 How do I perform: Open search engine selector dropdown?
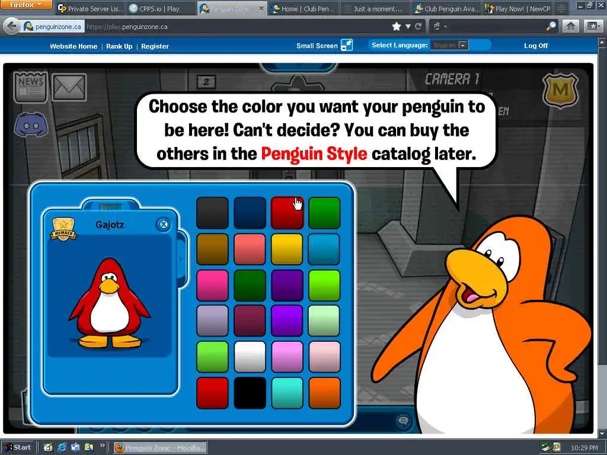pyautogui.click(x=440, y=26)
